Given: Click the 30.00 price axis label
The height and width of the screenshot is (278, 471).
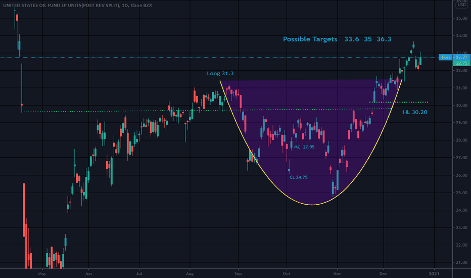Looking at the screenshot, I should pyautogui.click(x=461, y=106).
